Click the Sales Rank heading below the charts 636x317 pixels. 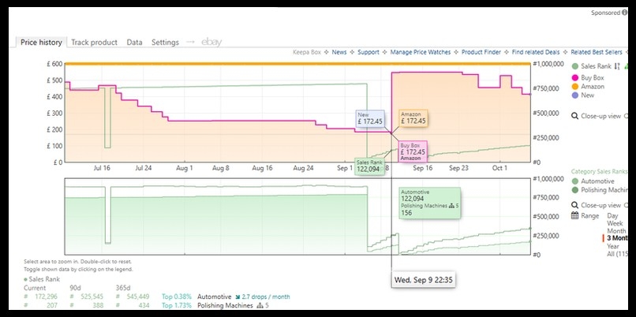tap(44, 279)
